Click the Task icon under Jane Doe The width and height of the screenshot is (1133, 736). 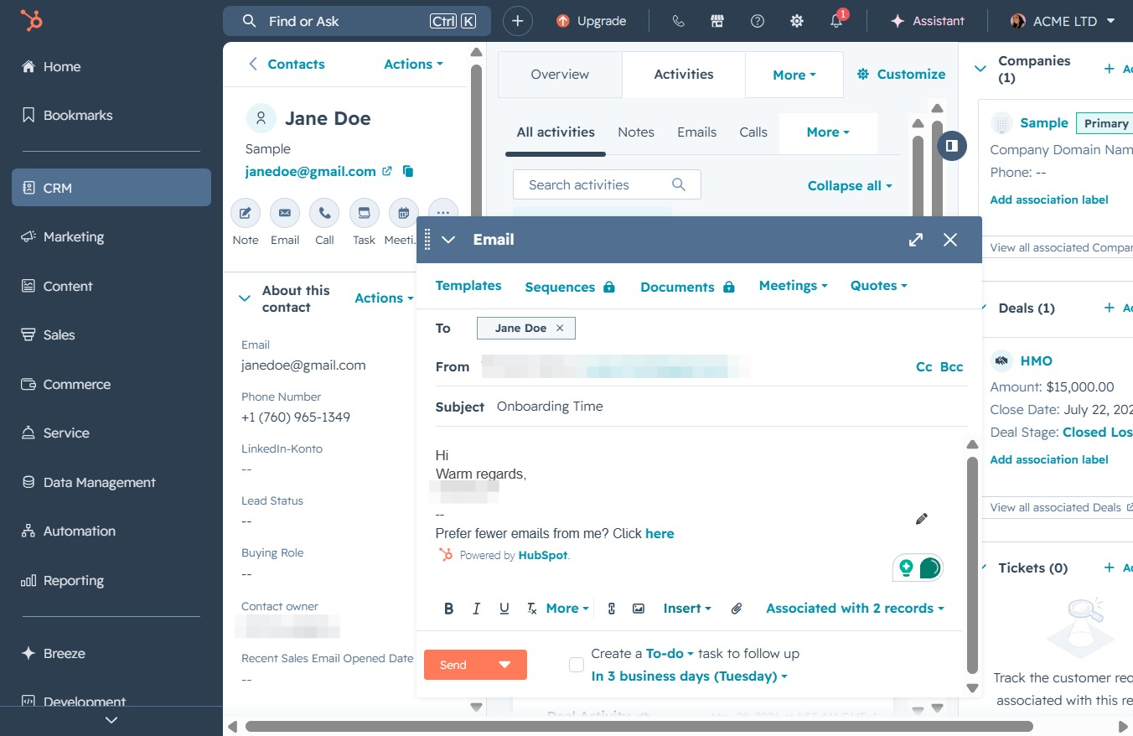click(364, 213)
